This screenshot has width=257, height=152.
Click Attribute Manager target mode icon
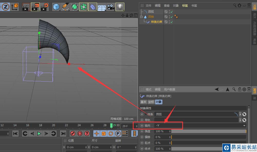[x=244, y=89]
